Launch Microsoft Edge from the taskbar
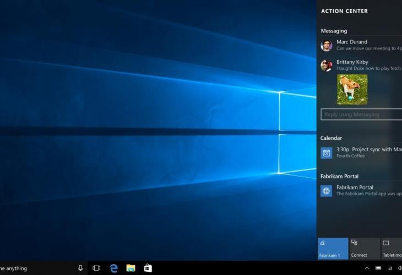The height and width of the screenshot is (275, 402). [x=114, y=268]
